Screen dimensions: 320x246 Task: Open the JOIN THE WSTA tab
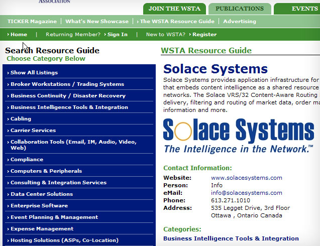[x=174, y=9]
